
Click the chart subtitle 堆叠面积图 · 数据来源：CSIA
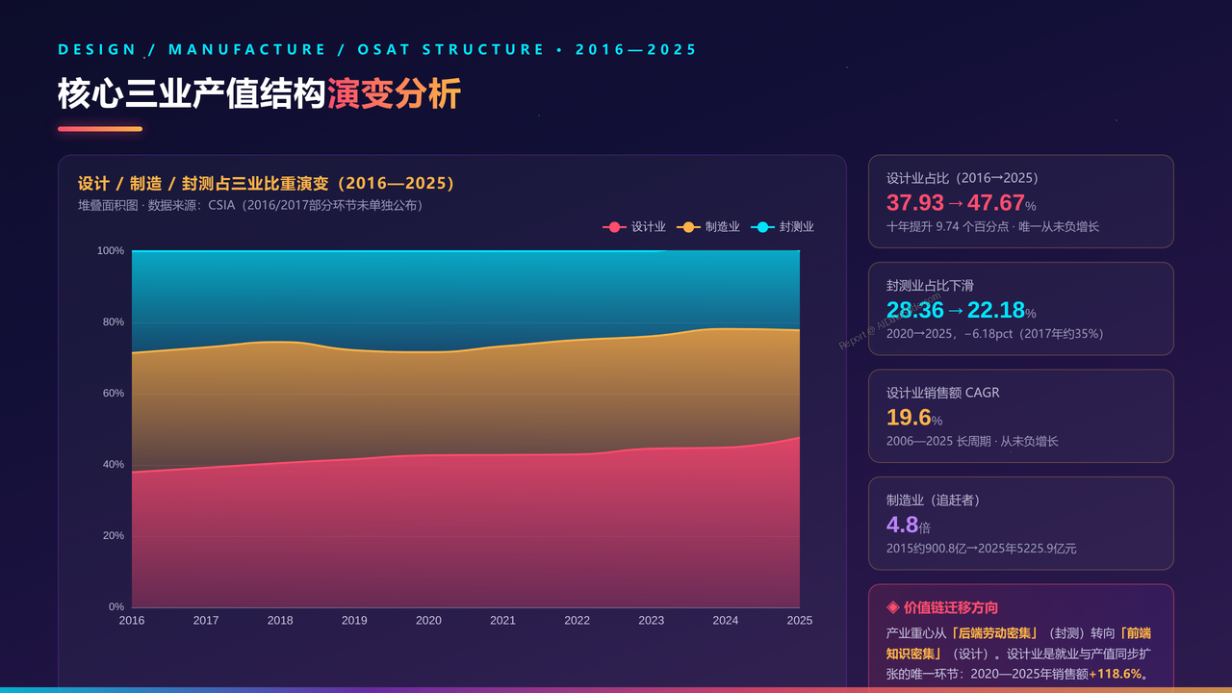coord(250,205)
